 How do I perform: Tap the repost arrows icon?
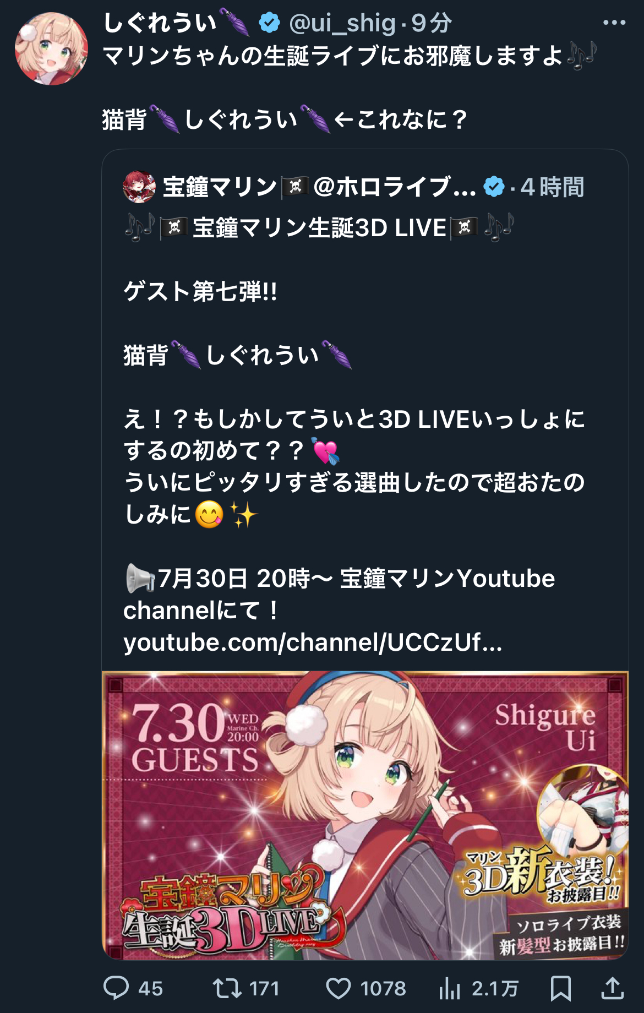pos(227,988)
